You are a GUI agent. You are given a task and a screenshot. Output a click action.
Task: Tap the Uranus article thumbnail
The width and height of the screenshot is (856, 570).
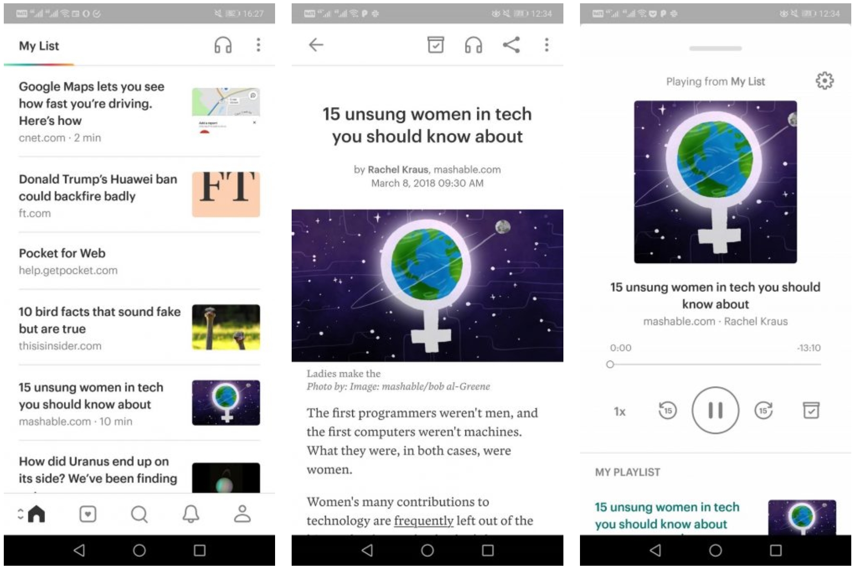point(226,478)
